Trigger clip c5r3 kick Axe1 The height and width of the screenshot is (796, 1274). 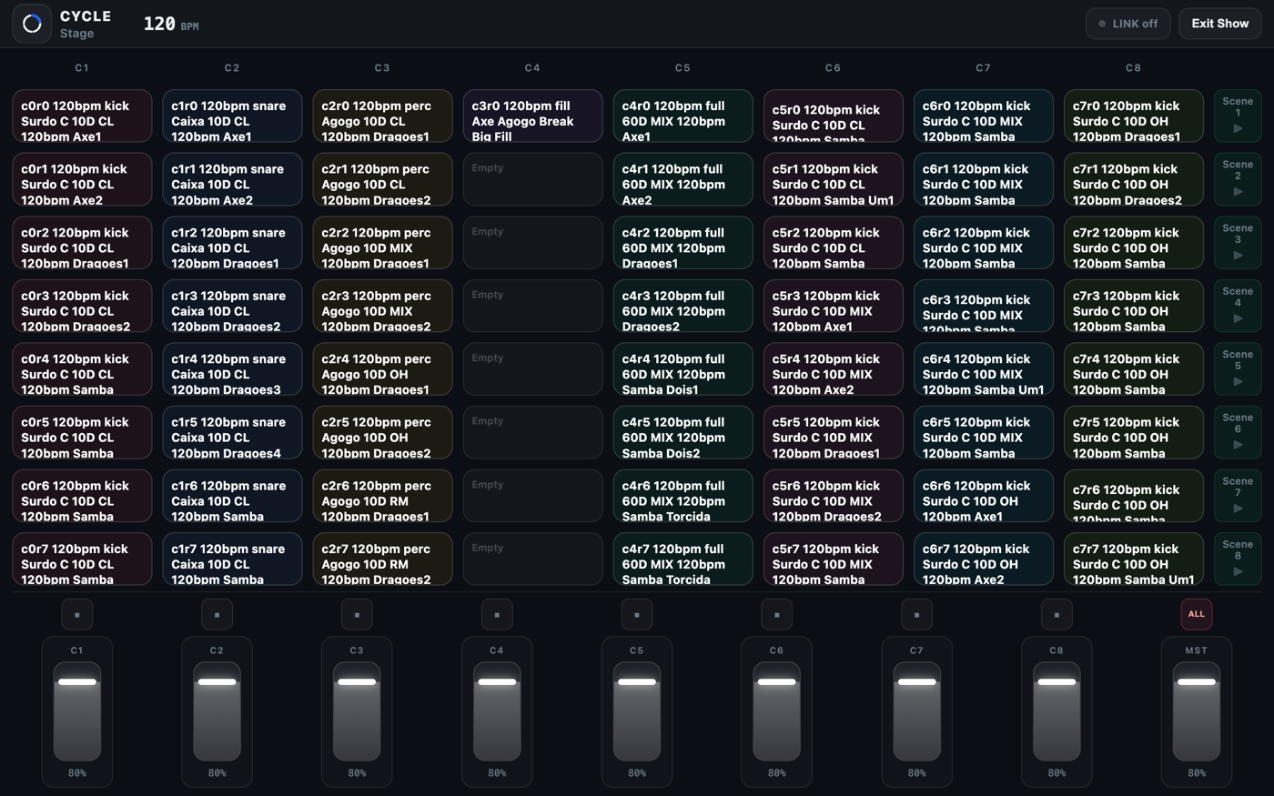pyautogui.click(x=833, y=306)
